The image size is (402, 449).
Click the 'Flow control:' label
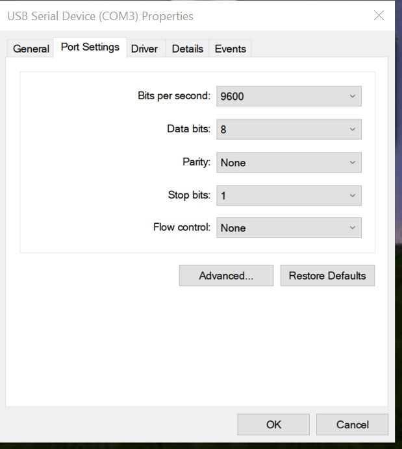point(182,227)
